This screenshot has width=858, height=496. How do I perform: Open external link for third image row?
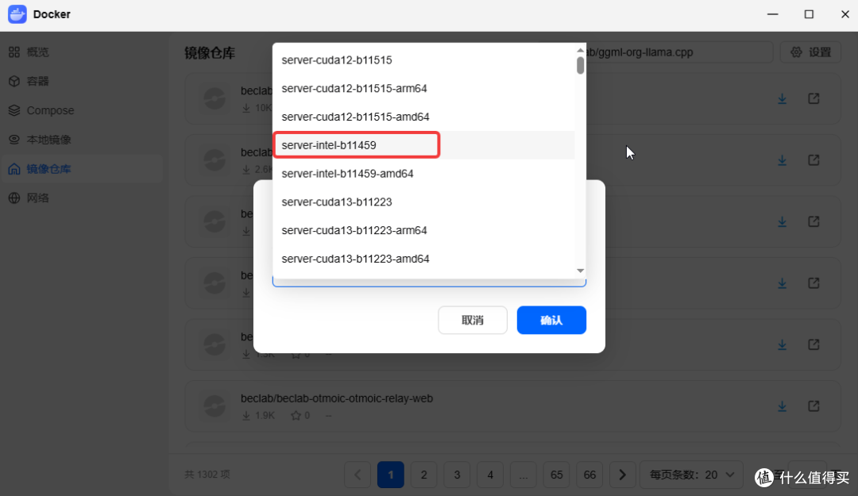click(x=814, y=221)
